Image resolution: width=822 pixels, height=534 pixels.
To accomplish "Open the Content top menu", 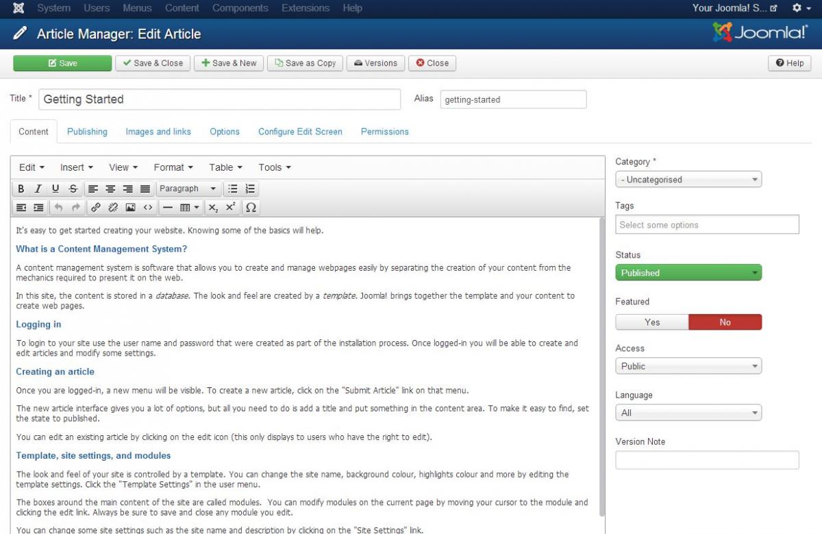I will [182, 8].
